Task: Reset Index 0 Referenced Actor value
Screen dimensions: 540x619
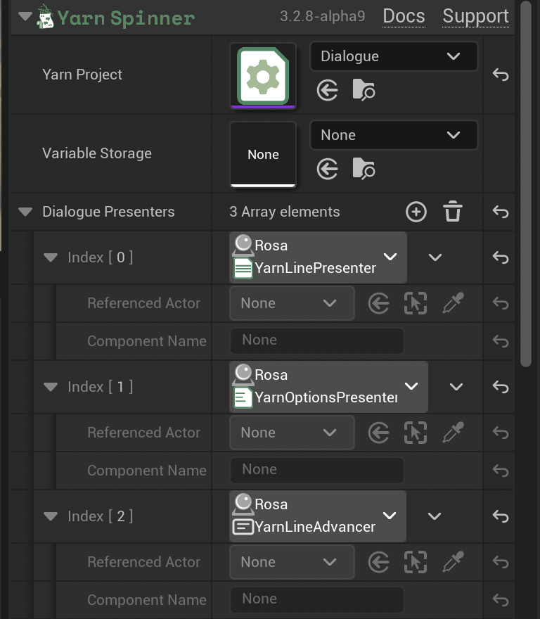Action: [x=500, y=303]
